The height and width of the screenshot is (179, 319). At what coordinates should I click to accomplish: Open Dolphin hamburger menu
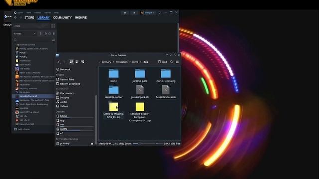[177, 62]
